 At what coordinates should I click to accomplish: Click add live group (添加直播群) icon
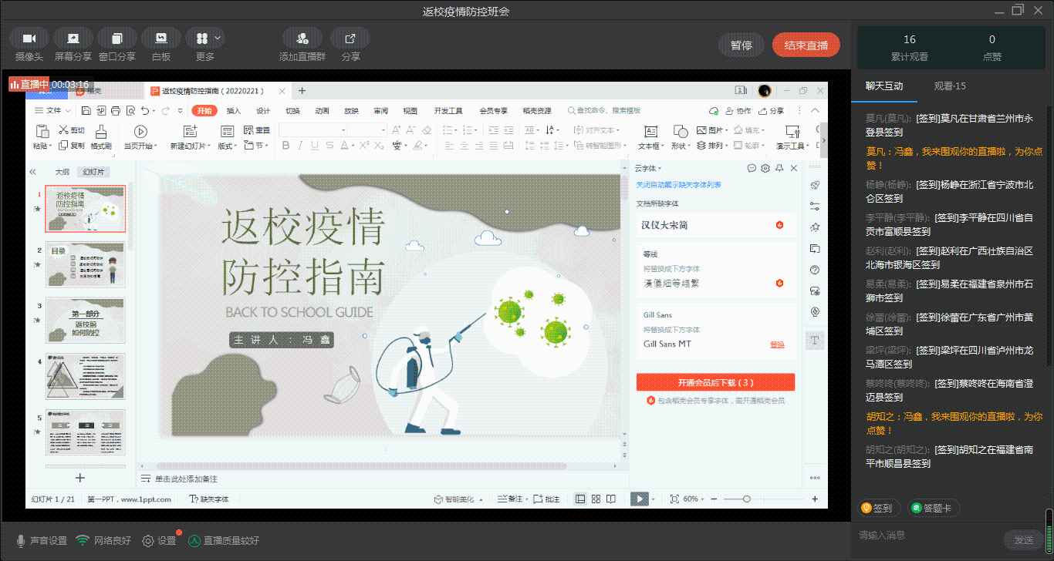click(302, 39)
